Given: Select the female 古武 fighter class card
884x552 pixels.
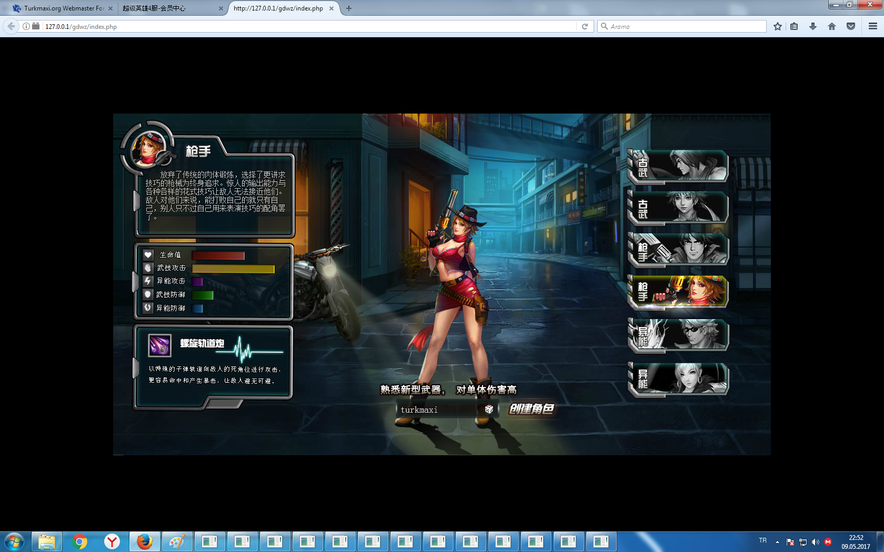Looking at the screenshot, I should coord(678,207).
